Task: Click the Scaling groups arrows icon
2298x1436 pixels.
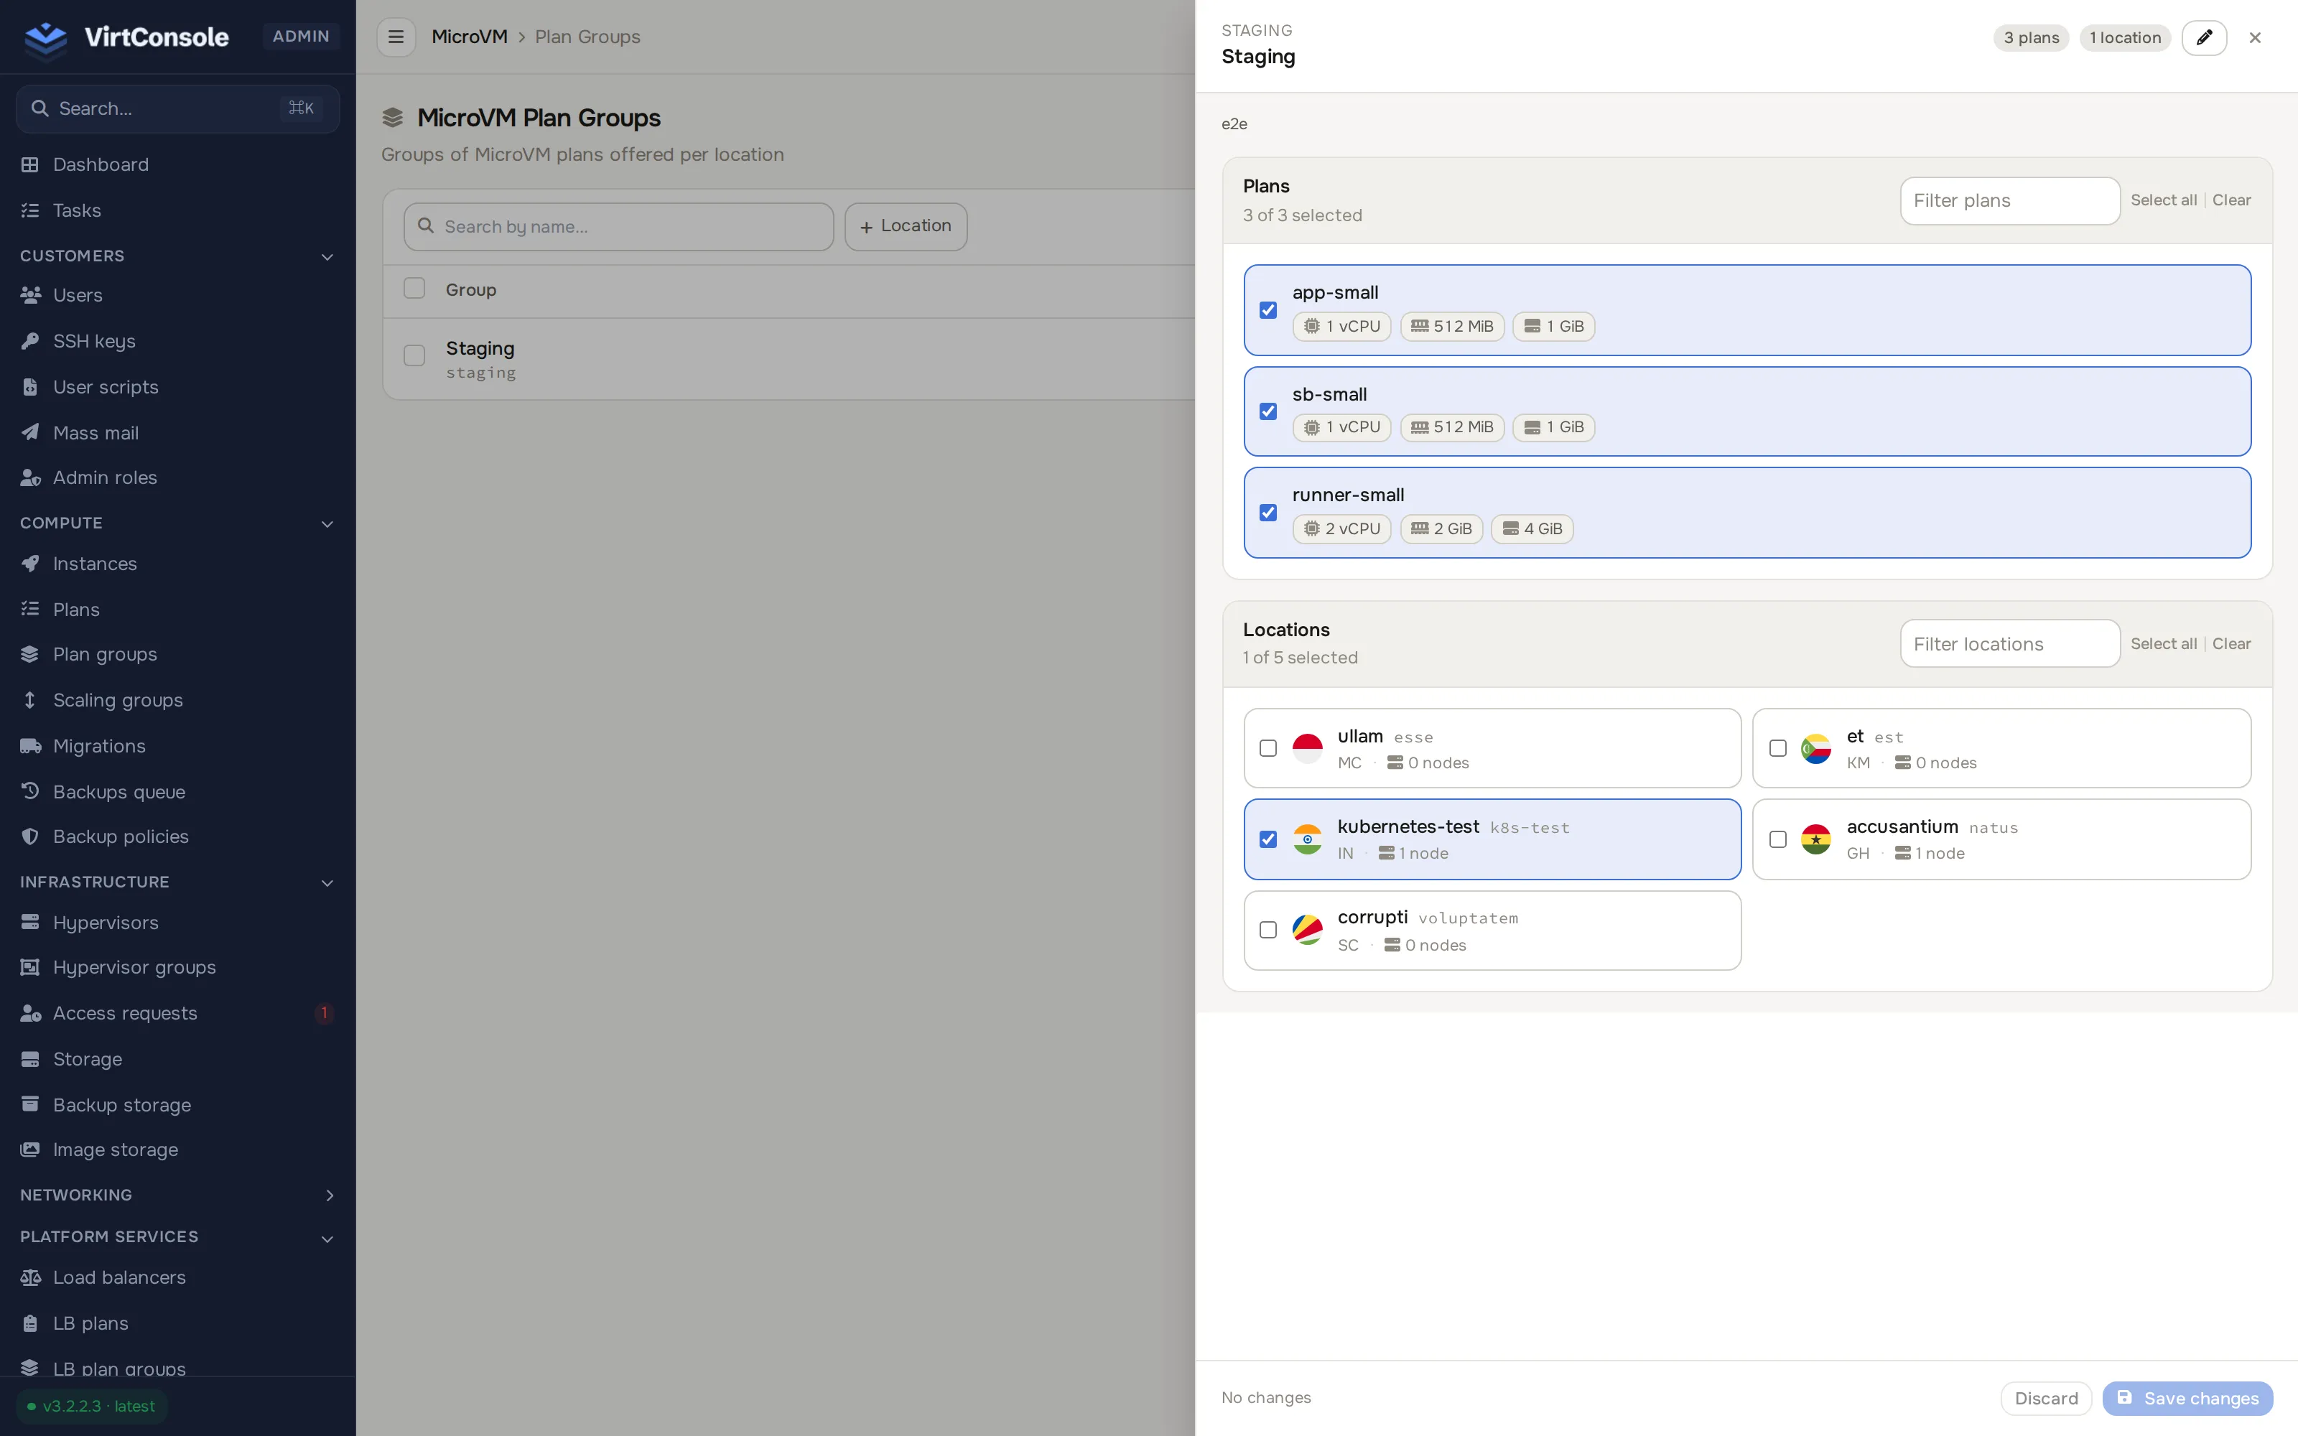Action: [30, 700]
